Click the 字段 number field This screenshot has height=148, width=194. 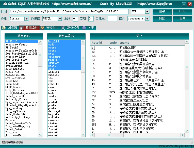pos(75,19)
